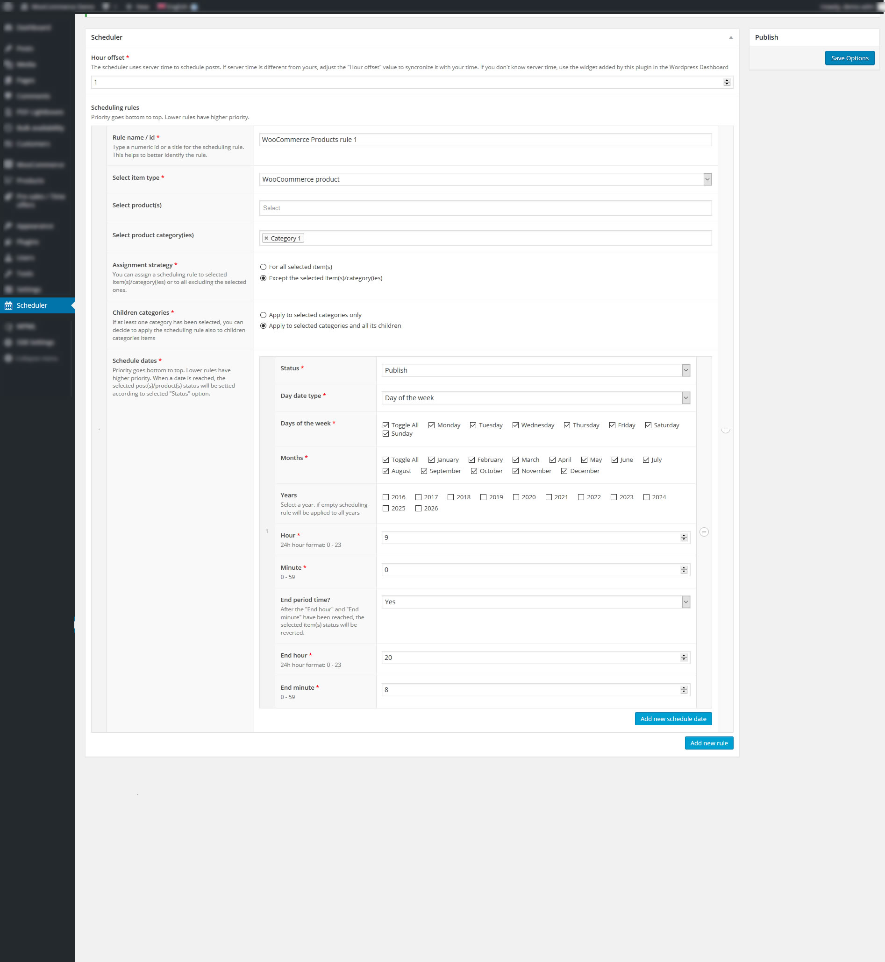Select 'For all selected item(s)' radio option
This screenshot has height=962, width=885.
point(263,267)
